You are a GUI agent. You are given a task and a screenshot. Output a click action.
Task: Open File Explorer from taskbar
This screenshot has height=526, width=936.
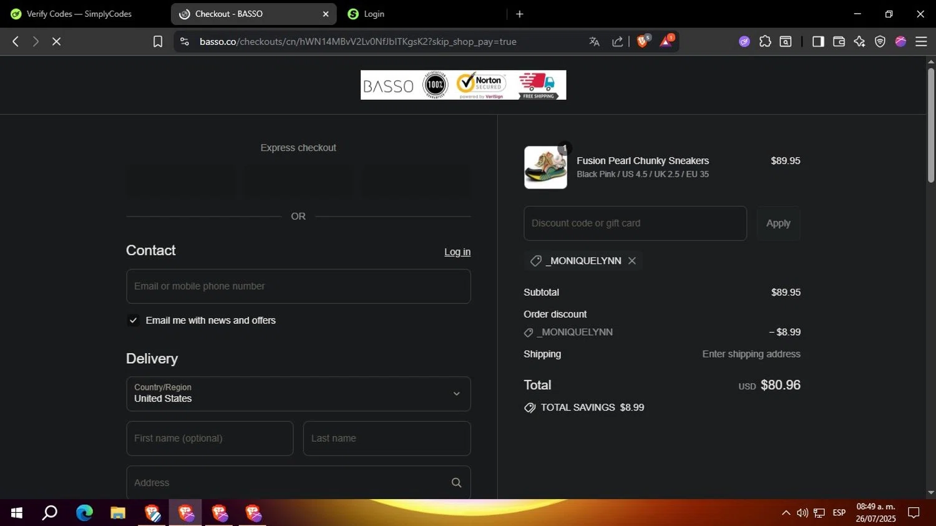tap(118, 513)
